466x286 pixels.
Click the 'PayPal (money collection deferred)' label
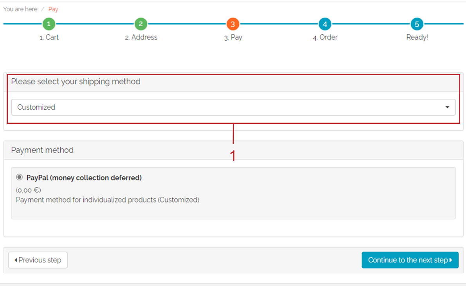coord(84,178)
